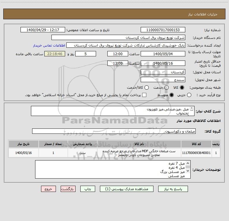Click the استان محل تحویل field کردستان
This screenshot has width=229, height=221.
coord(163,72)
